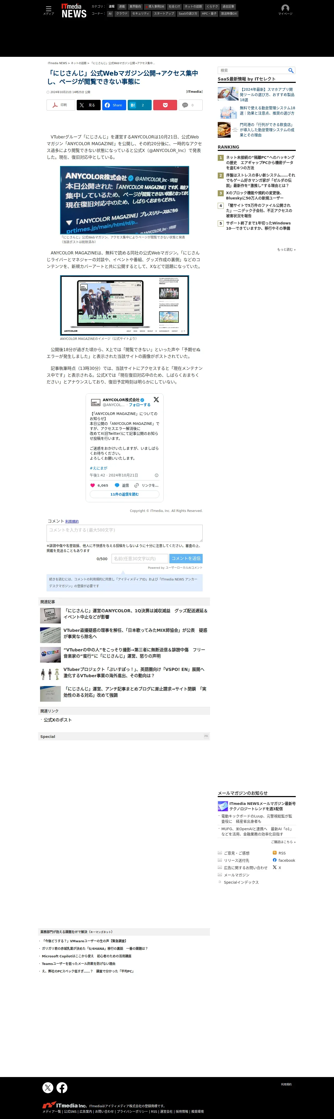Open the SaaSの選び方 corner tag
334x1119 pixels.
pos(188,14)
